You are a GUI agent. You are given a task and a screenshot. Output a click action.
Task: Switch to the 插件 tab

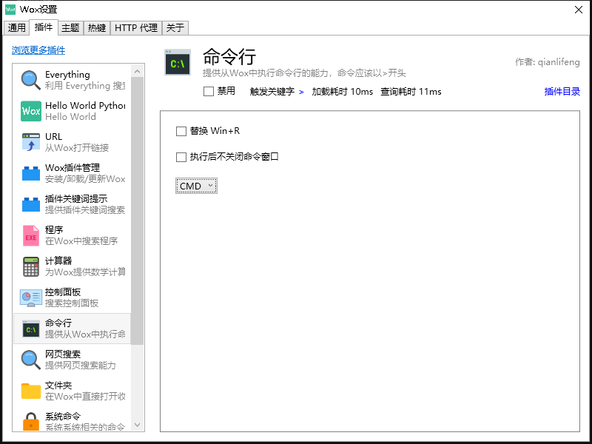click(44, 27)
